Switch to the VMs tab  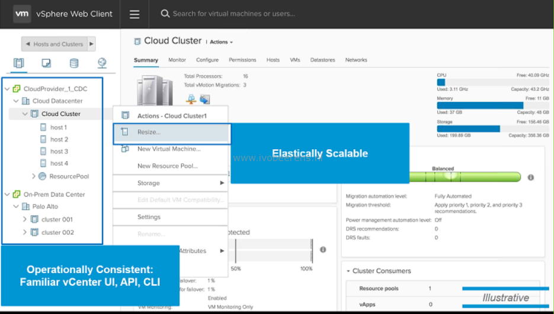coord(295,60)
